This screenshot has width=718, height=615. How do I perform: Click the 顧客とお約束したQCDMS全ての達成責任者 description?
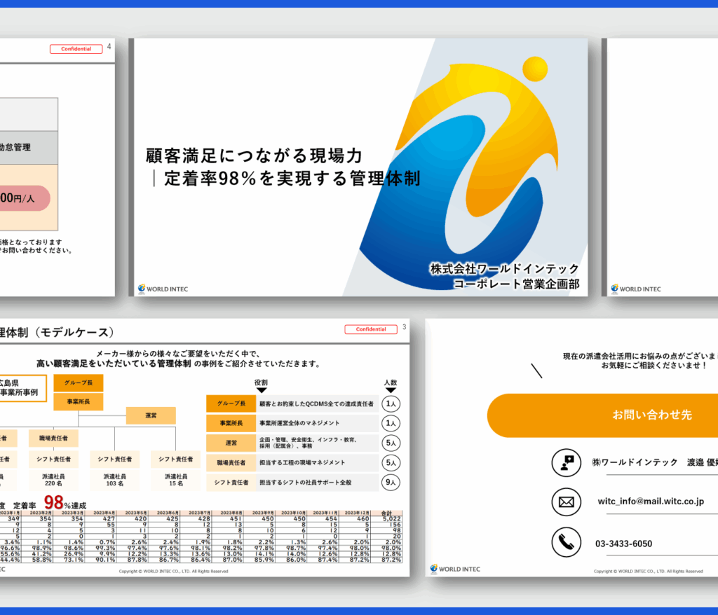click(x=316, y=403)
